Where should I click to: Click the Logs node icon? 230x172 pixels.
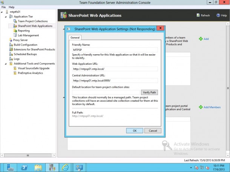11,59
